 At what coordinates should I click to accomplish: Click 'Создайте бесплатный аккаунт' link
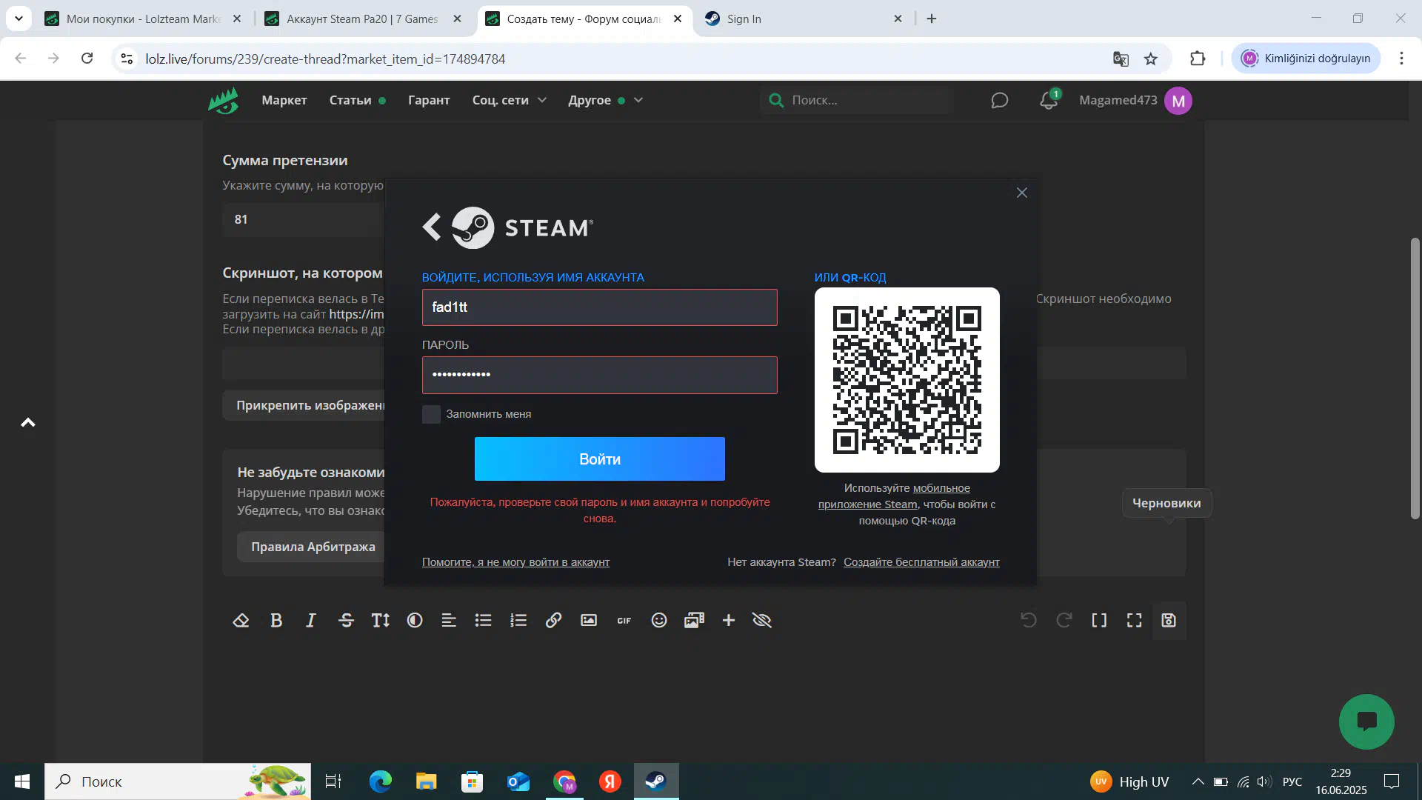tap(921, 562)
